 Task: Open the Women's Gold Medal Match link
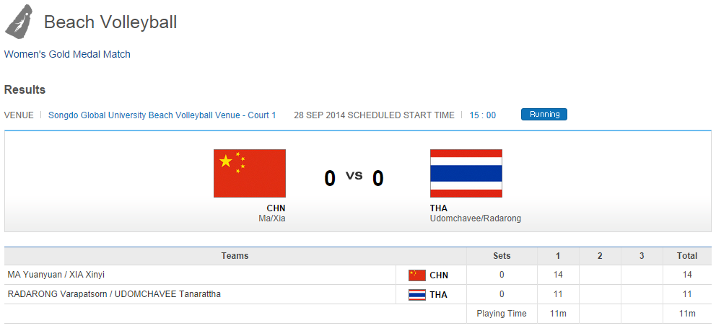pos(67,54)
